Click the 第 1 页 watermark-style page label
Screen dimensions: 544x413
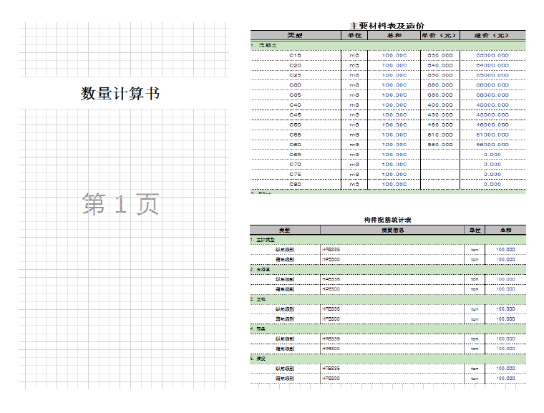(x=120, y=204)
